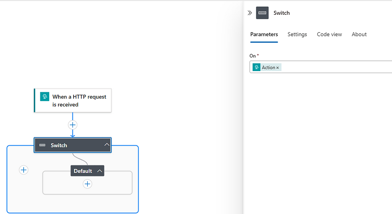Click the HTTP request trigger icon
392x214 pixels.
click(44, 97)
